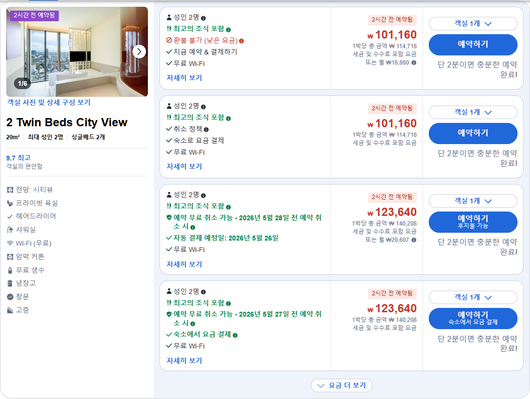Click the 헤어드라이어 hairdryer amenity icon

[x=11, y=217]
